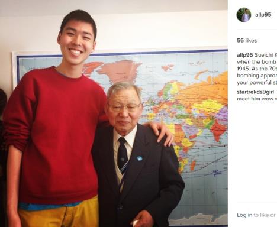Screen dimensions: 277x227
Task: Select the "Sueichi K" caption text
Action: [x=266, y=55]
